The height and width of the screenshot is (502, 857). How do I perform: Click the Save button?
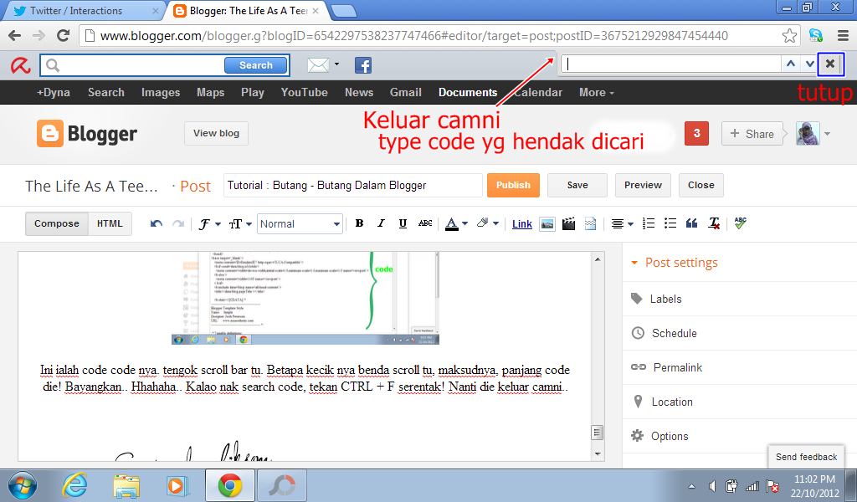click(x=577, y=185)
